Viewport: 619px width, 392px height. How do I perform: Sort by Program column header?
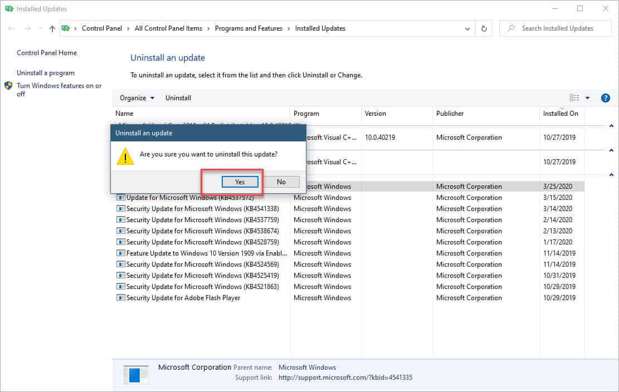click(326, 114)
